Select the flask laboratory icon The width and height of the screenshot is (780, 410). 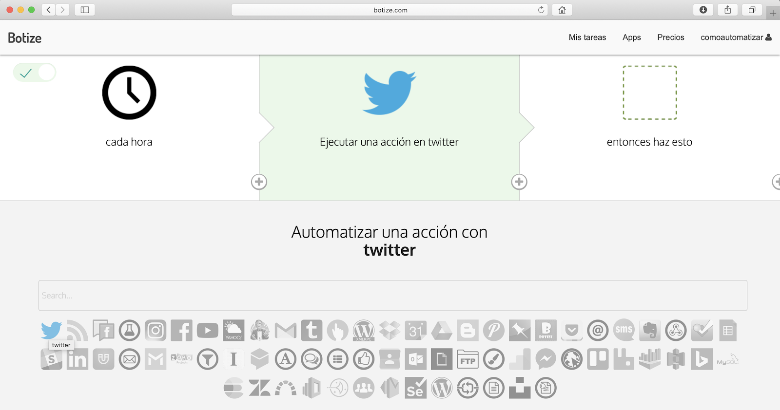point(130,331)
